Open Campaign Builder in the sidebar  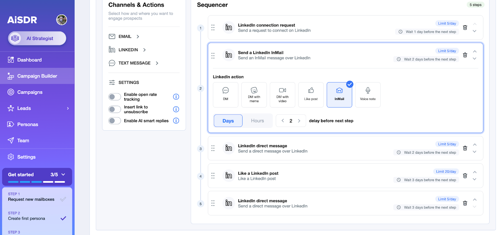coord(37,76)
